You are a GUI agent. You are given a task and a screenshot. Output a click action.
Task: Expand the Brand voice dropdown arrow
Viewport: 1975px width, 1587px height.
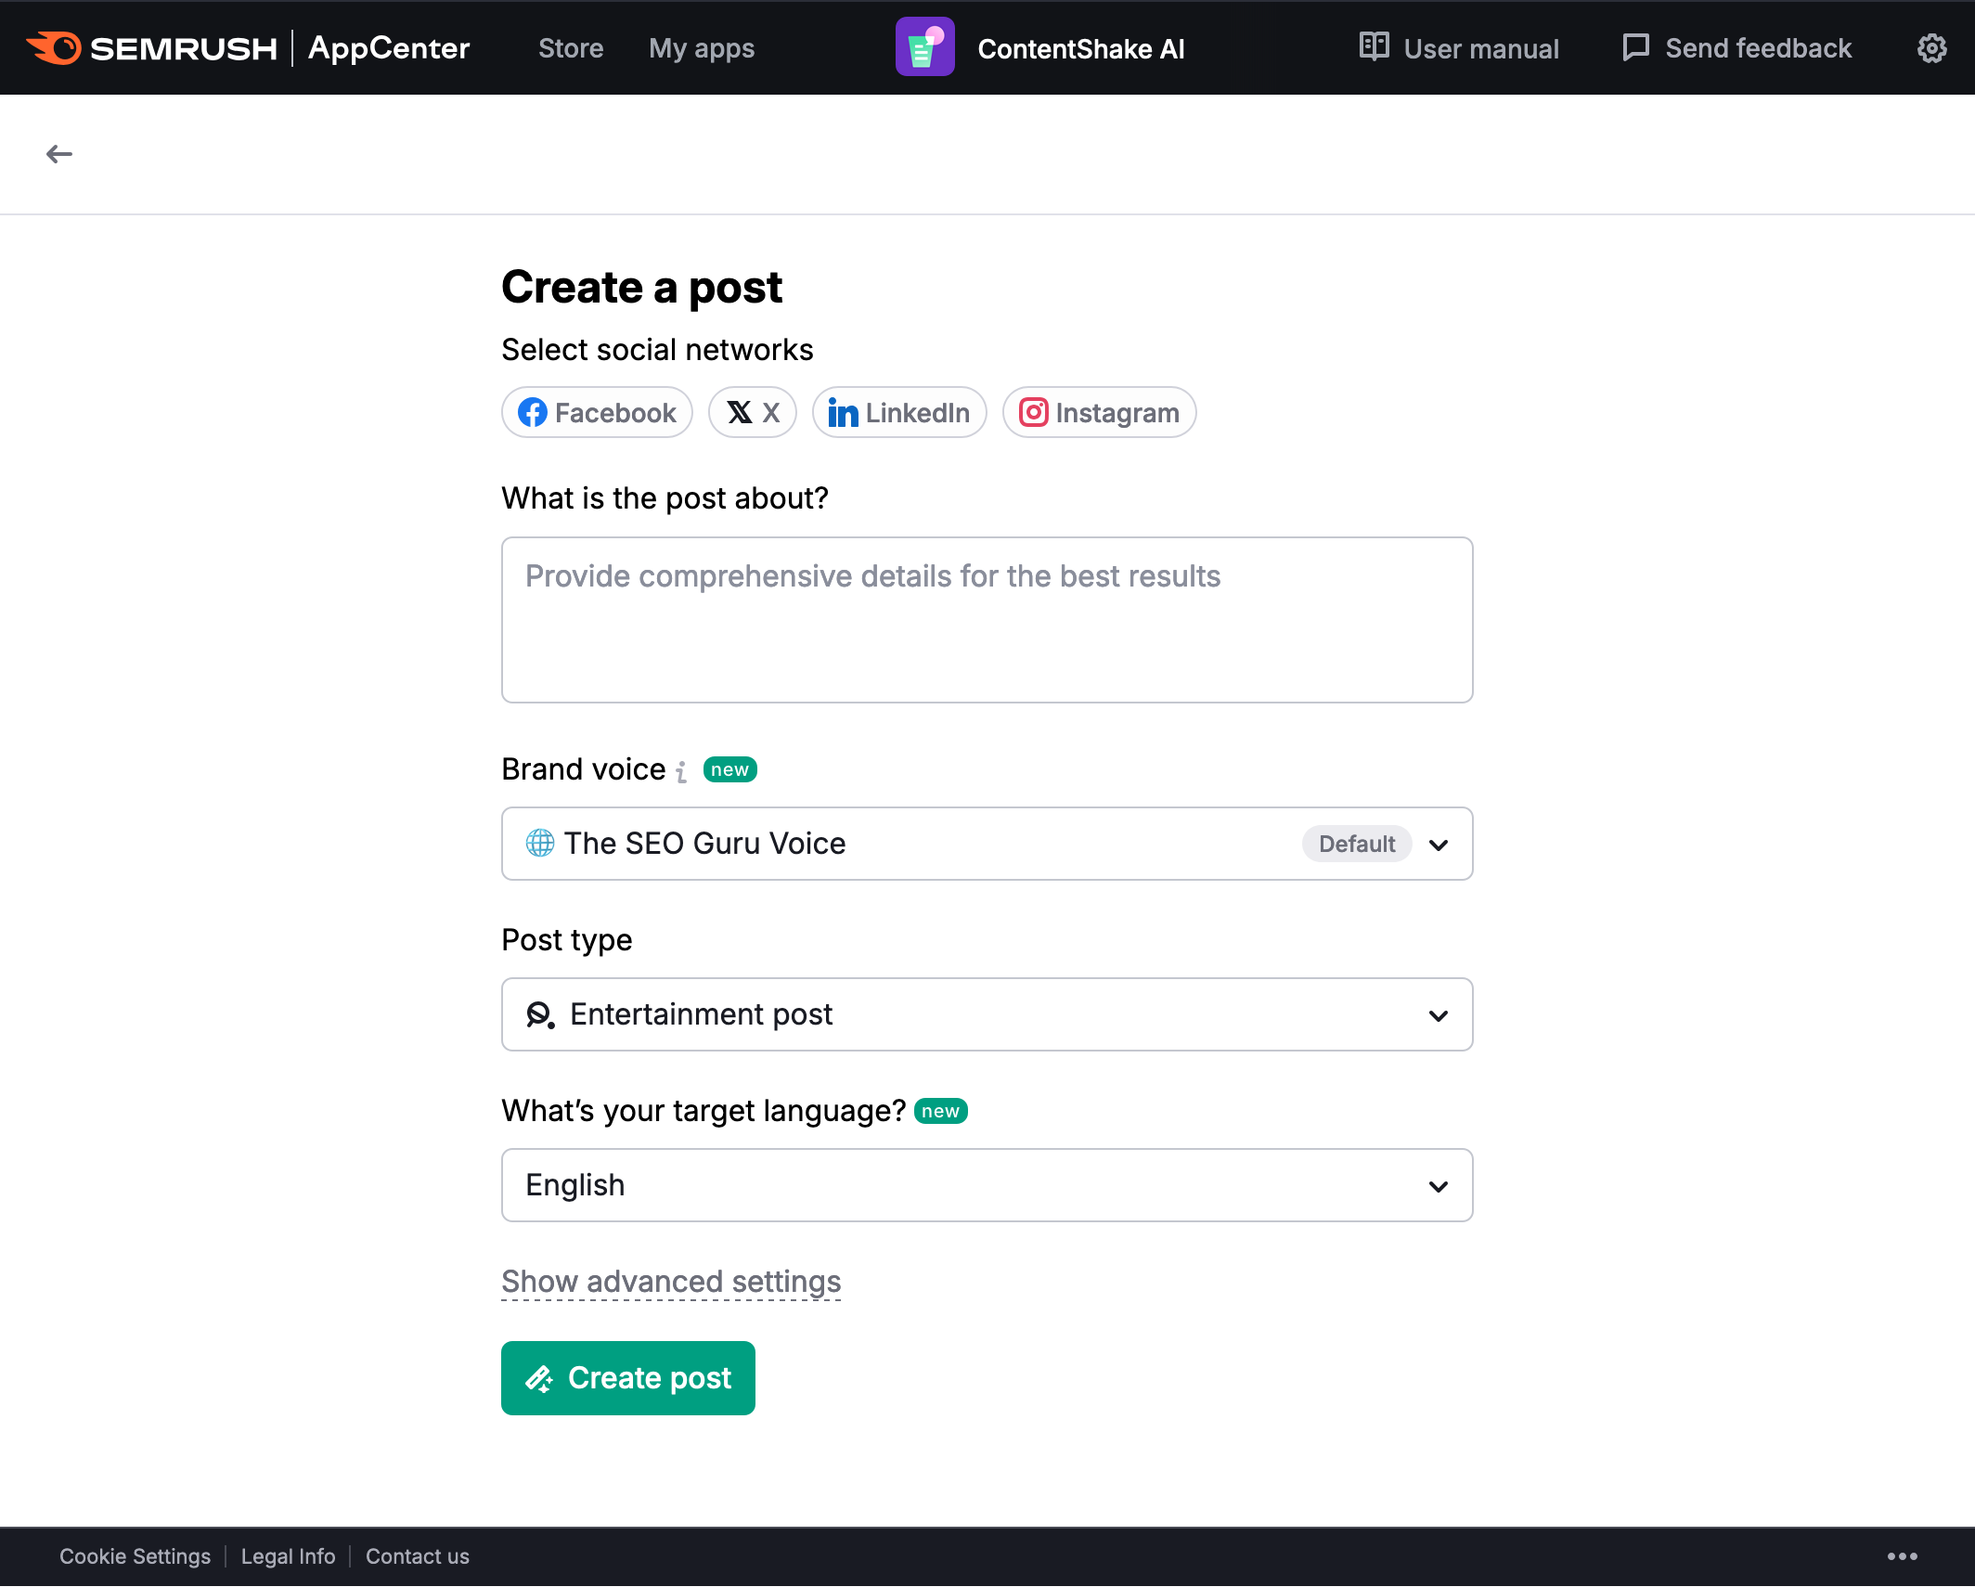point(1439,845)
